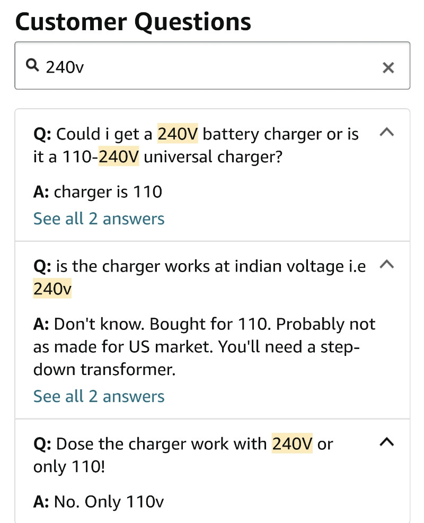This screenshot has width=424, height=523.
Task: Collapse the 'Dose the charger work' question
Action: click(387, 442)
